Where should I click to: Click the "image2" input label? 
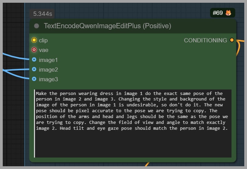[x=48, y=70]
